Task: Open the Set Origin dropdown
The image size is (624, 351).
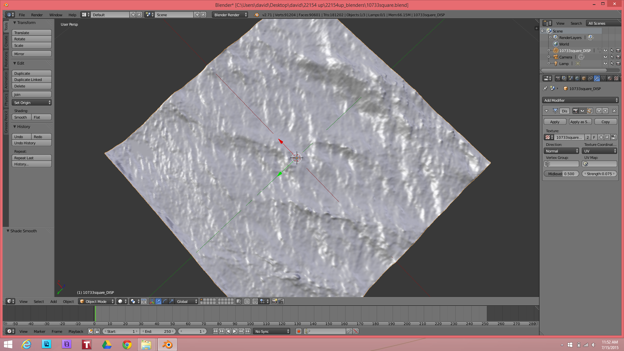Action: click(32, 102)
